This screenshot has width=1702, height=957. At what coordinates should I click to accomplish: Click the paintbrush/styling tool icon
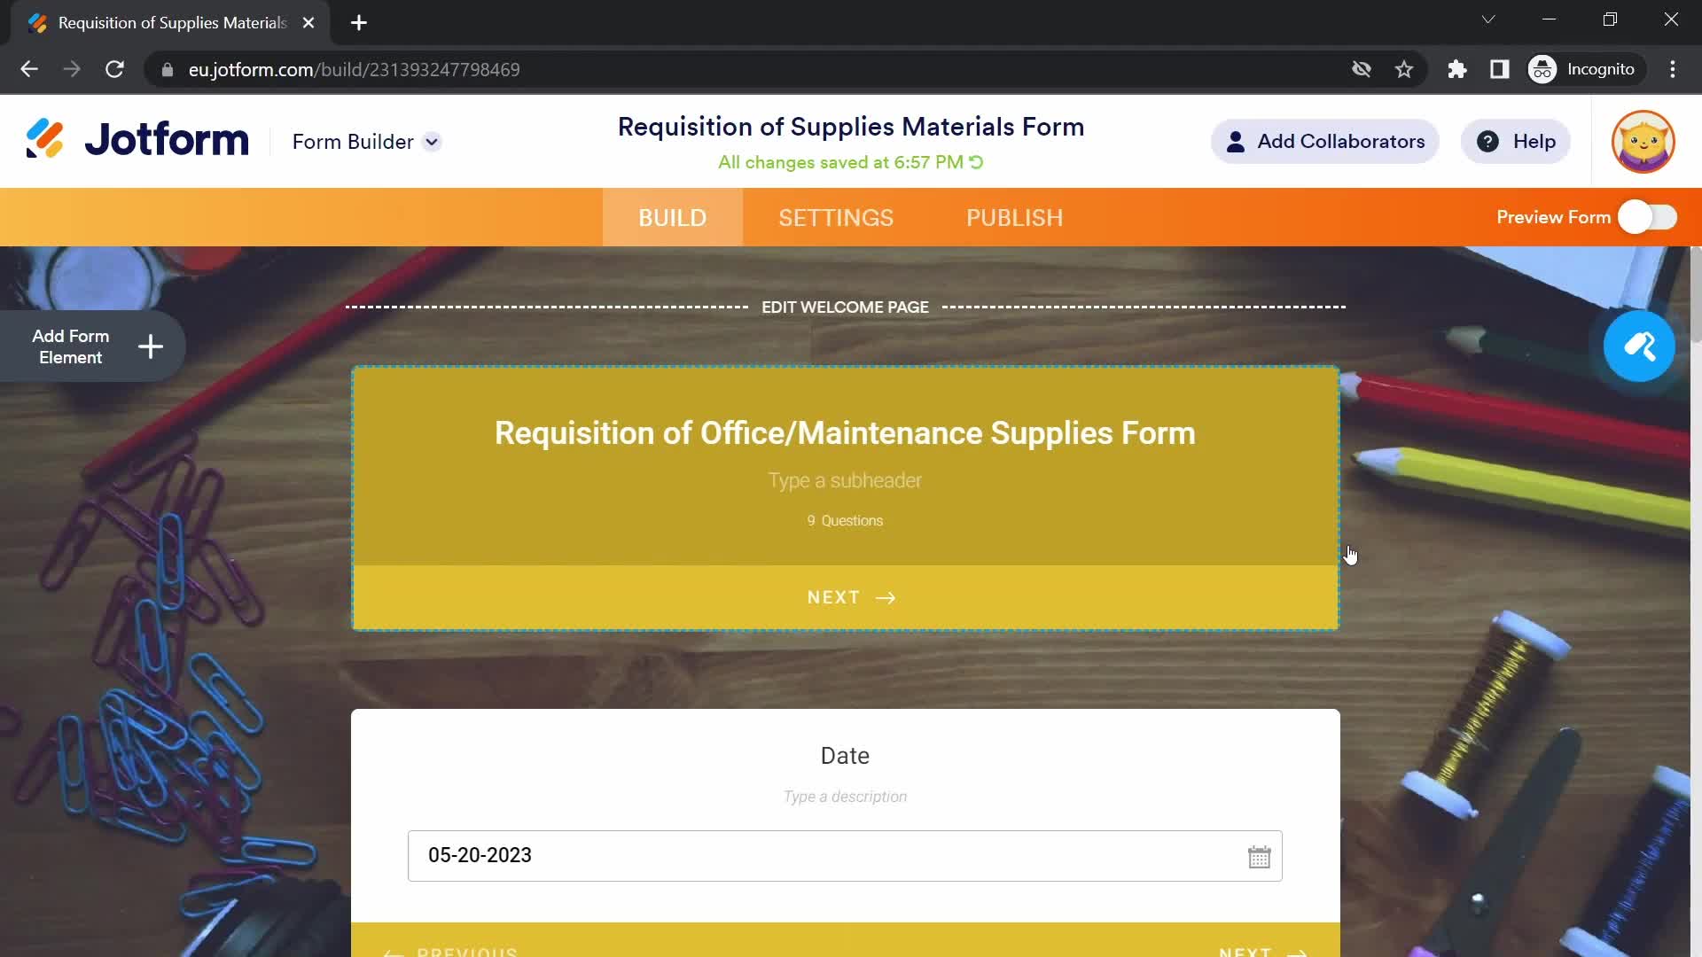point(1643,346)
